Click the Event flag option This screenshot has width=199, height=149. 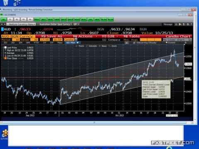(170, 43)
